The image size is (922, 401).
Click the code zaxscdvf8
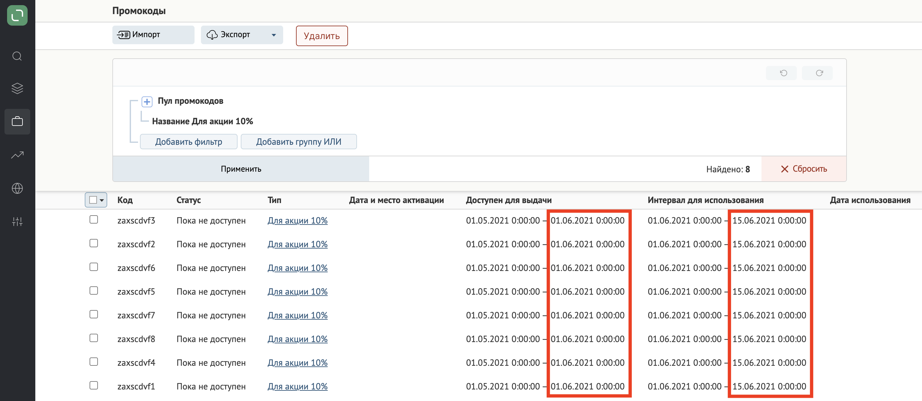(136, 339)
